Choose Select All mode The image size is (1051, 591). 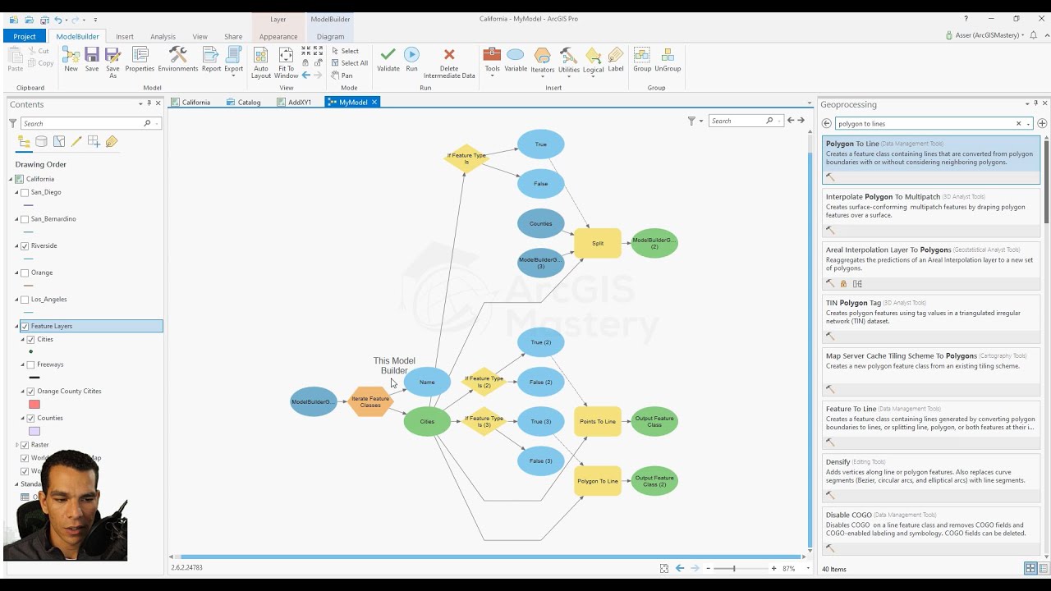[x=349, y=63]
